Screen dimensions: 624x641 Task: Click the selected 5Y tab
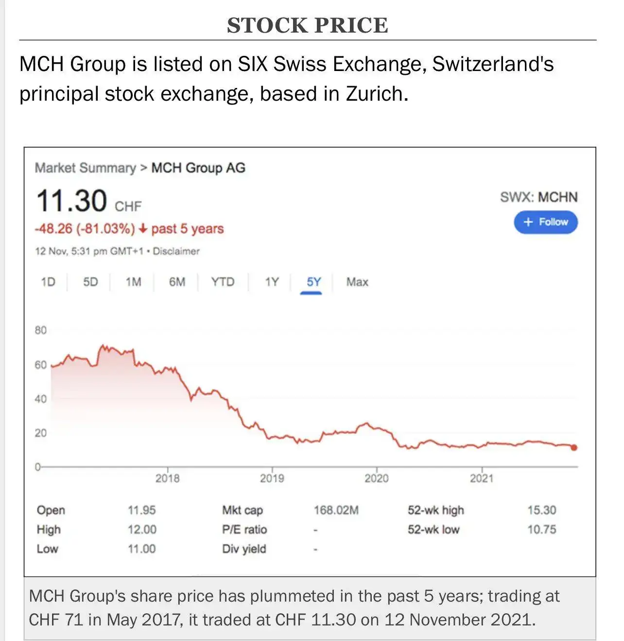click(x=313, y=282)
